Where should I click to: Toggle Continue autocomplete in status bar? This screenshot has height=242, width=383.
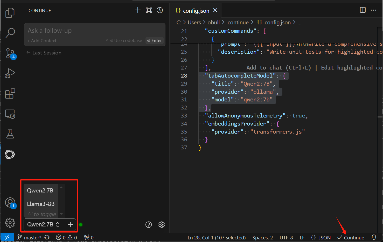pos(351,238)
